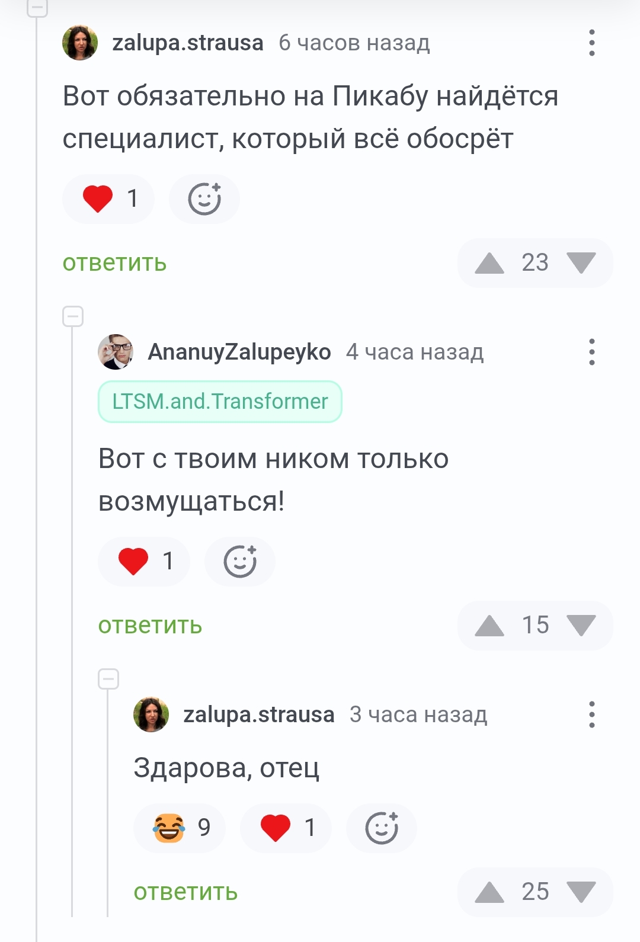This screenshot has height=942, width=640.
Task: Toggle laughing emoji reaction with count 9
Action: 180,828
